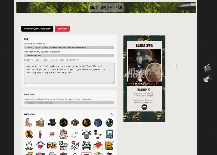The image size is (217, 155).
Task: Focus the 'ссылка на анкету' URL field
Action: click(69, 47)
